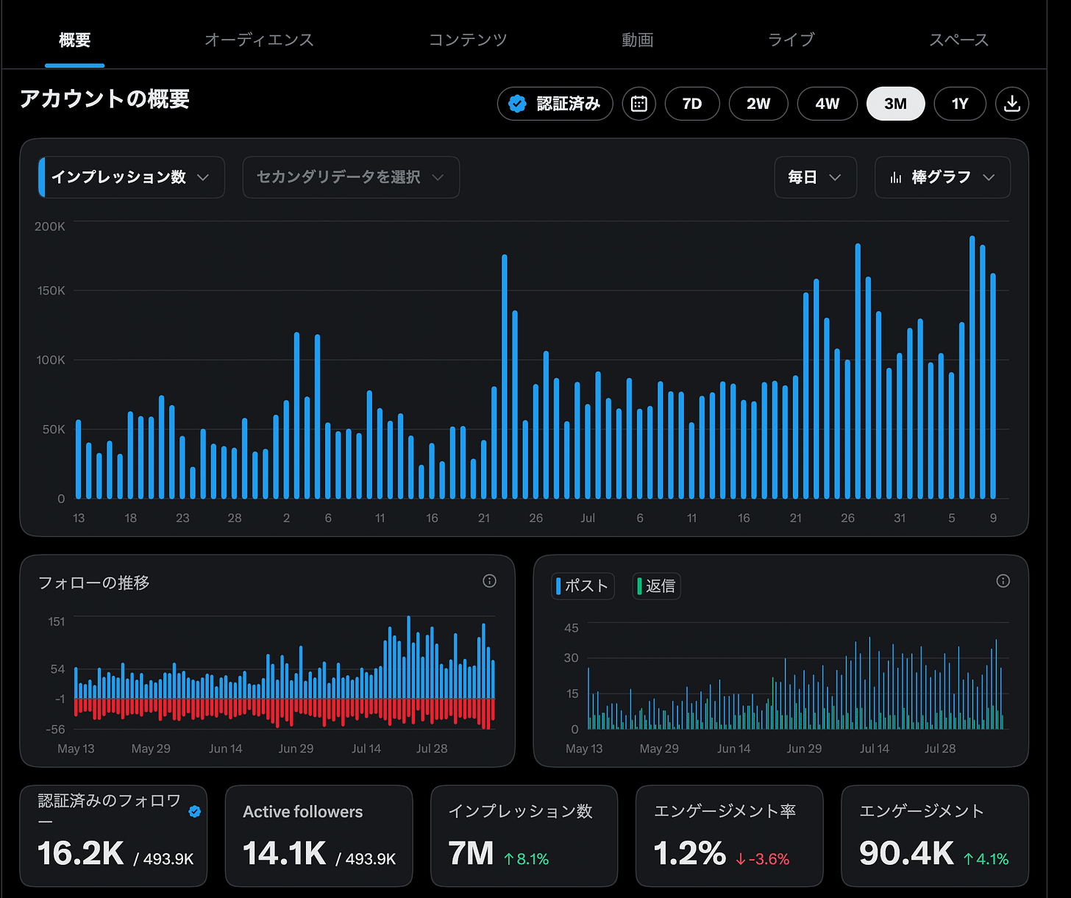Open the セカンダリデータを選択 dropdown

click(351, 177)
